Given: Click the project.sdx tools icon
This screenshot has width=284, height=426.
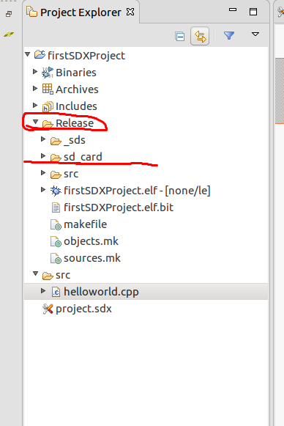Looking at the screenshot, I should [48, 309].
